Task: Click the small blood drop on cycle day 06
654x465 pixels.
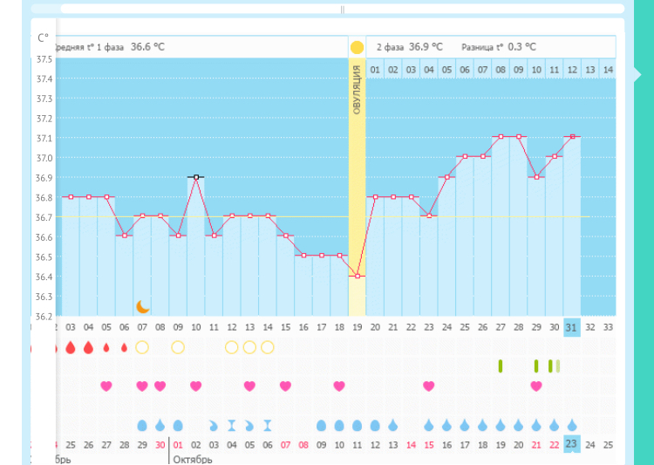Action: (x=124, y=347)
